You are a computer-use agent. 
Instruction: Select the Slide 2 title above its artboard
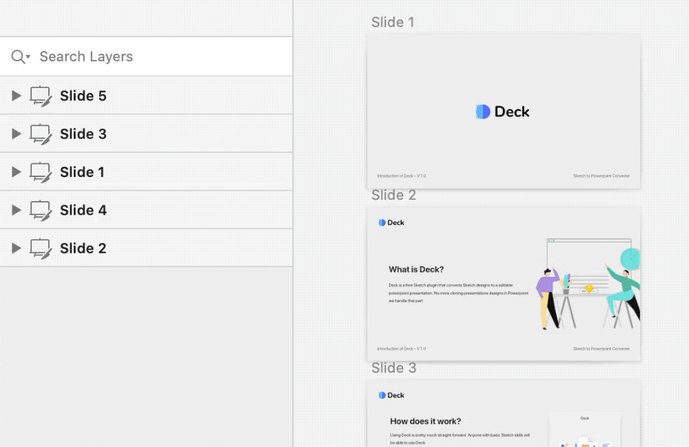pyautogui.click(x=393, y=195)
